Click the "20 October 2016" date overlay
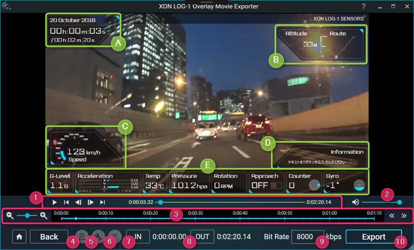 (72, 20)
